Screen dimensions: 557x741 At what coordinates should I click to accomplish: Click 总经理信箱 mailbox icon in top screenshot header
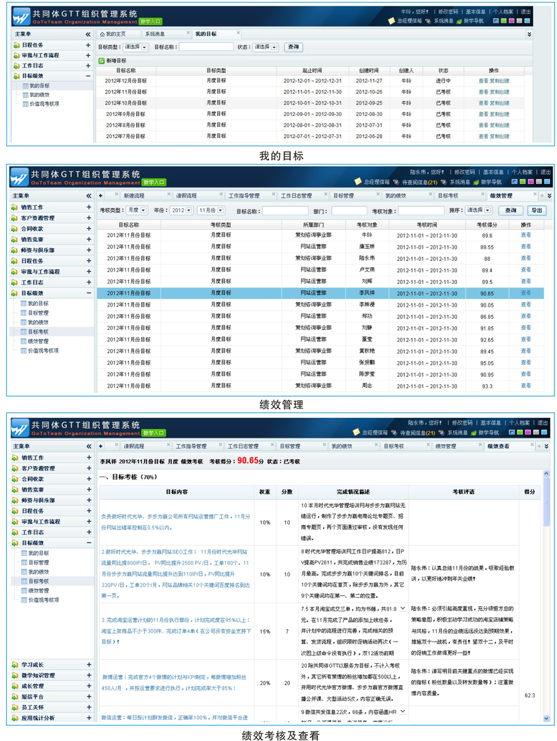pos(392,22)
